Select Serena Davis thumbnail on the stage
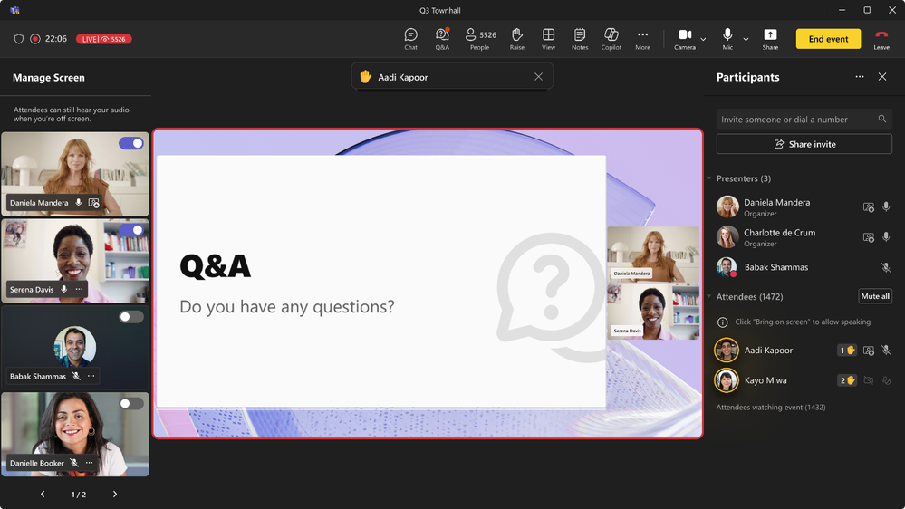The width and height of the screenshot is (905, 509). (x=653, y=312)
